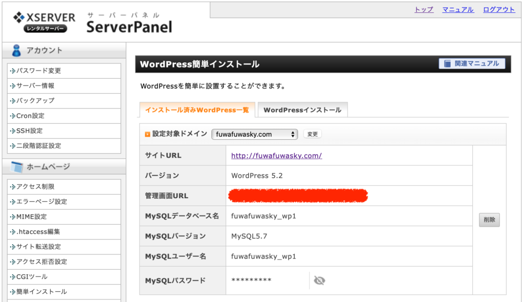Click the MySQL5.7 version value
This screenshot has height=302, width=525.
[x=249, y=236]
